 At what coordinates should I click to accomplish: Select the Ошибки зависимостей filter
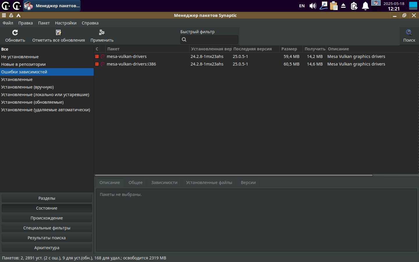click(x=47, y=72)
